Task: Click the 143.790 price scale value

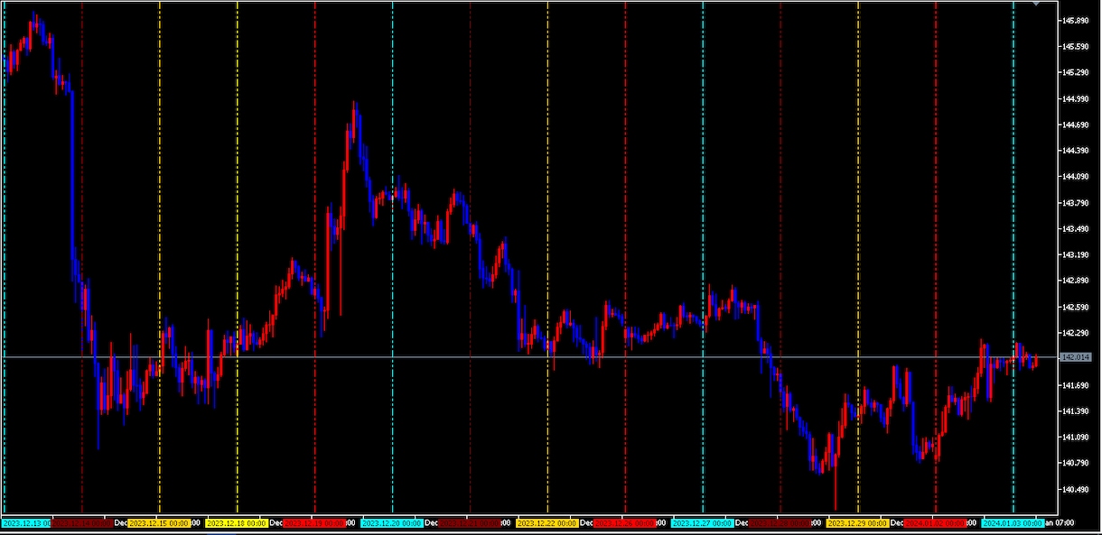Action: pyautogui.click(x=1076, y=203)
